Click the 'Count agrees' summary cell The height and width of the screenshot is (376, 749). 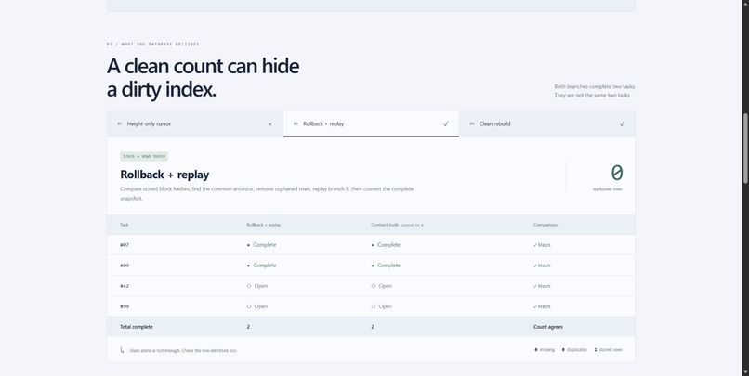click(x=548, y=327)
